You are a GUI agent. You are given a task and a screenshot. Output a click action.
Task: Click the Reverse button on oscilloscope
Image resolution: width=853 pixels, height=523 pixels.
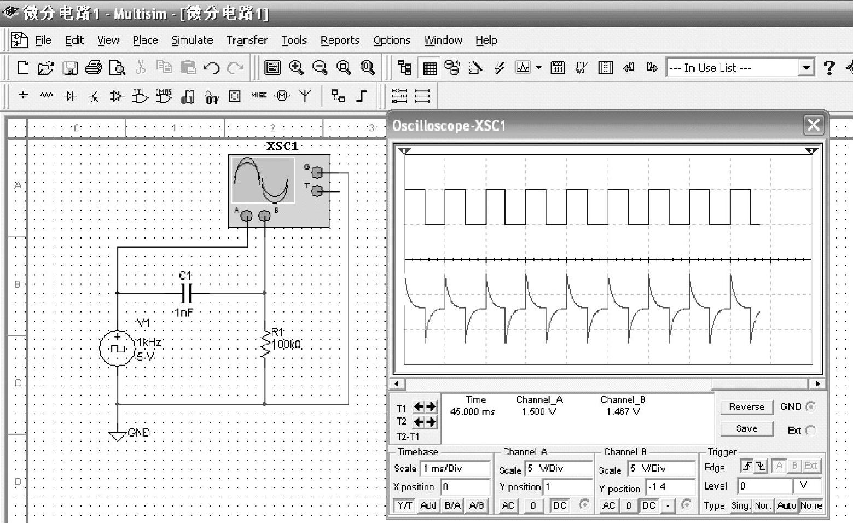(x=746, y=407)
